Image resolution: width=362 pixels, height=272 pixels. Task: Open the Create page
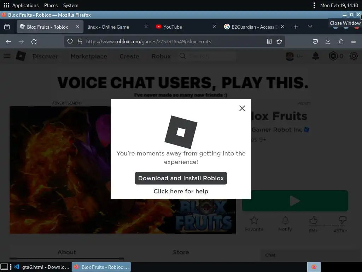[129, 56]
